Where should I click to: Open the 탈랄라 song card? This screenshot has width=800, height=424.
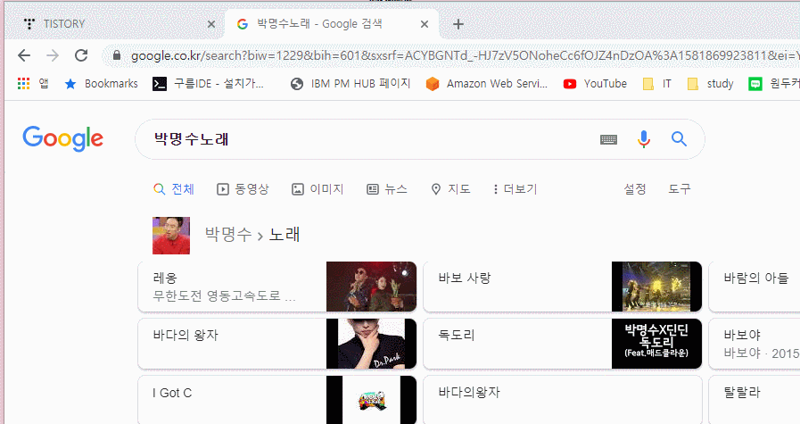click(x=755, y=400)
